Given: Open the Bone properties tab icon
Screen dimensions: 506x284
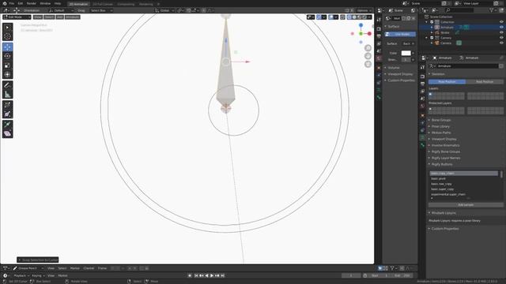Looking at the screenshot, I should 422,145.
